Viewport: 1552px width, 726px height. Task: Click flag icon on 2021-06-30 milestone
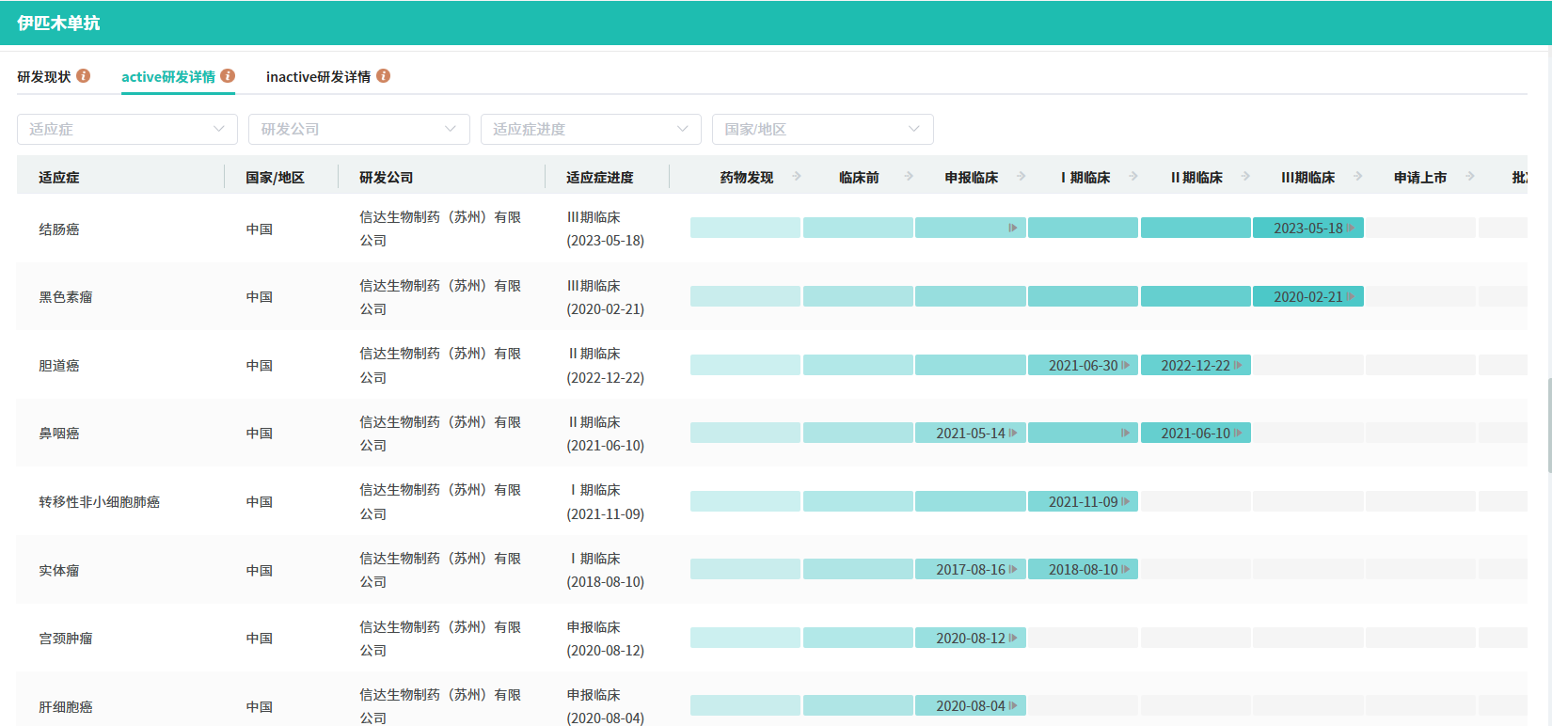[x=1126, y=366]
